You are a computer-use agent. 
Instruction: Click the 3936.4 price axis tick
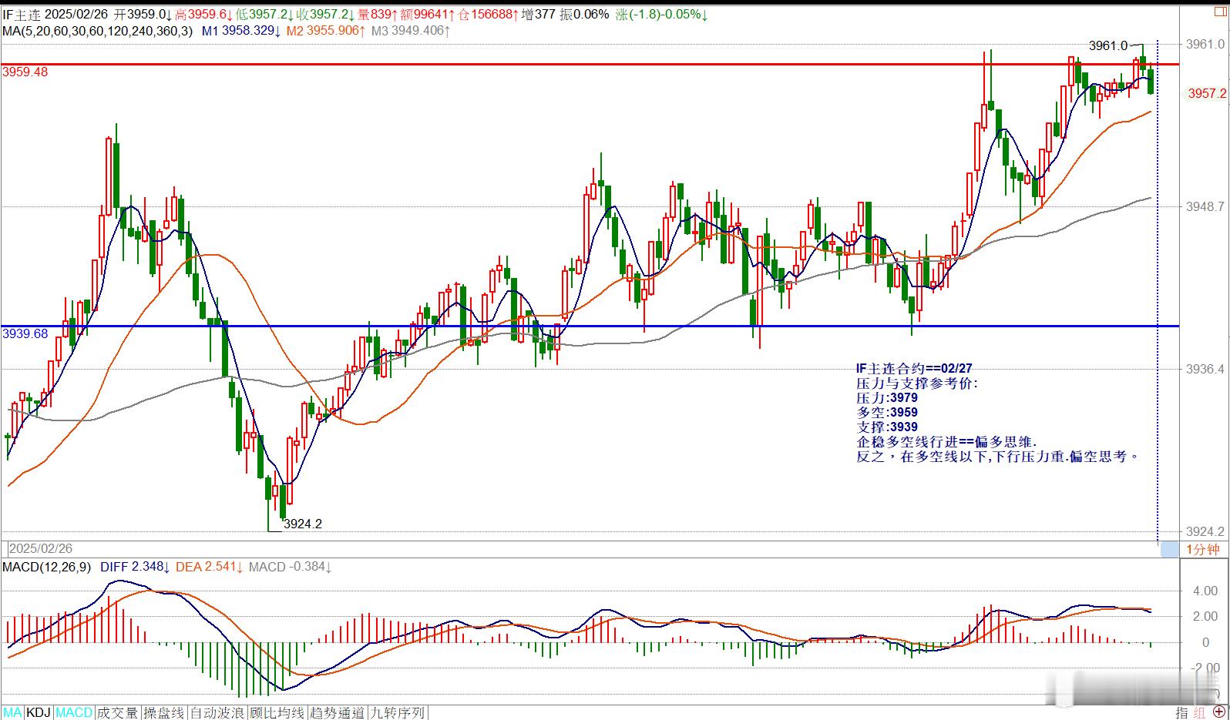point(1206,369)
